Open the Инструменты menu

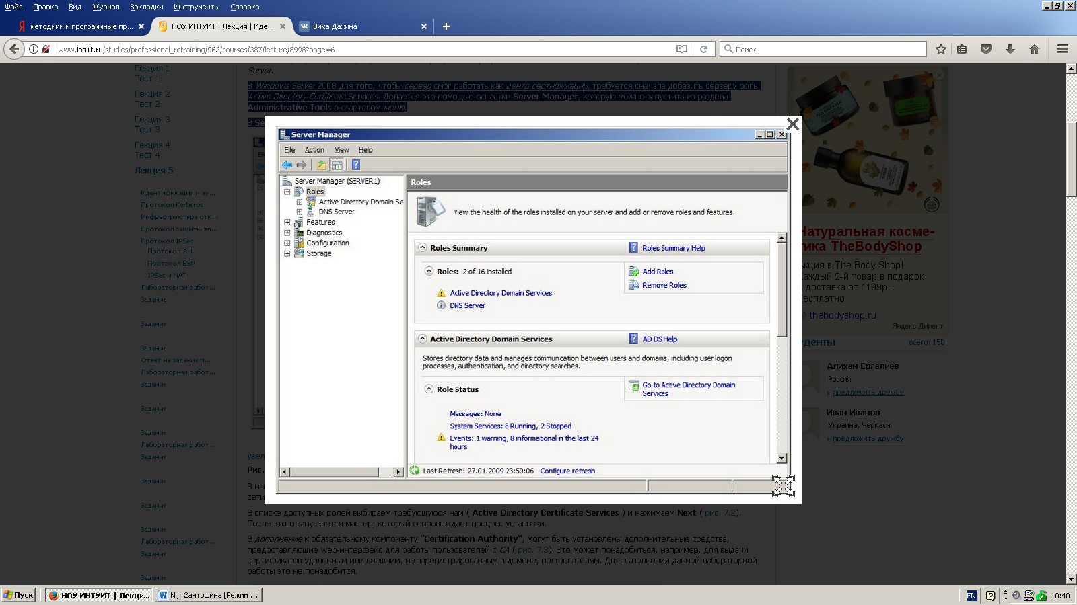click(x=197, y=7)
